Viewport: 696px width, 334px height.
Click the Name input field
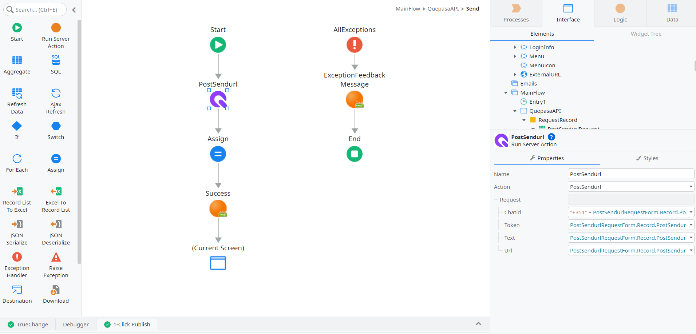[x=631, y=174]
